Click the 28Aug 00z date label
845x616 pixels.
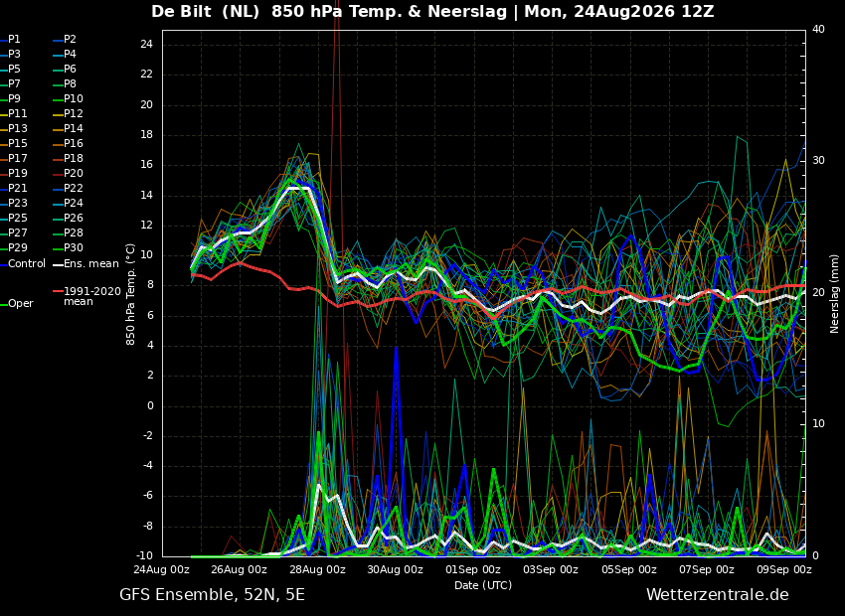coord(317,569)
